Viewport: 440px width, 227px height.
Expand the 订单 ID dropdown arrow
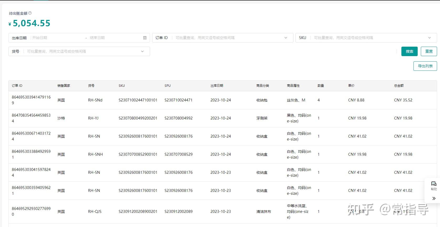point(286,38)
